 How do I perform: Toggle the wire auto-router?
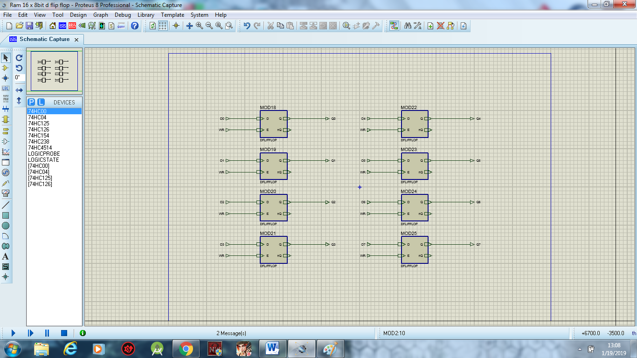point(394,26)
